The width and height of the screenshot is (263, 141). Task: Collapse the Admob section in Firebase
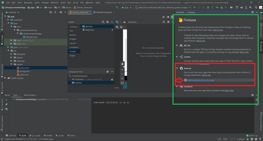point(177,68)
